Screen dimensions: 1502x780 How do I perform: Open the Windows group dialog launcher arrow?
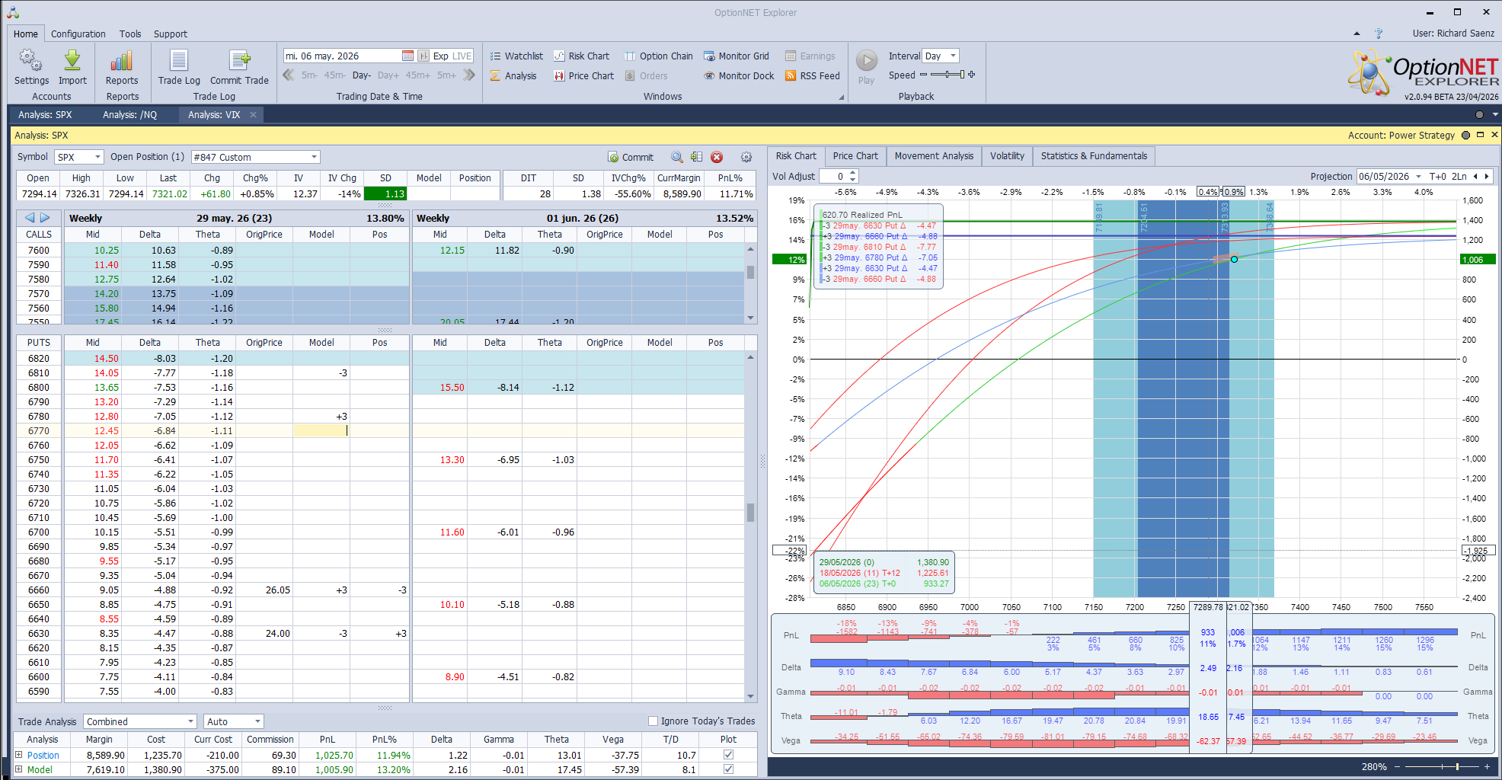[842, 97]
